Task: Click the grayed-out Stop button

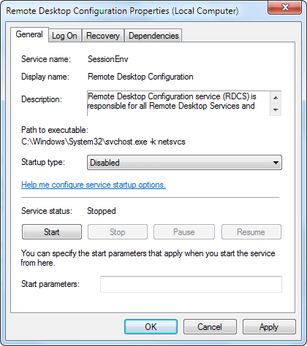Action: (118, 232)
